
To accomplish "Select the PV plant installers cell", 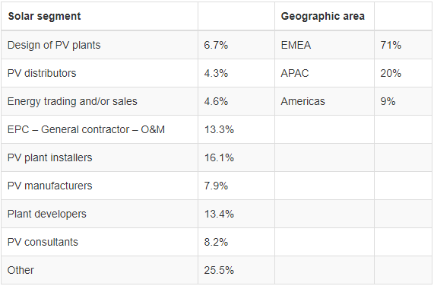I will tap(100, 157).
